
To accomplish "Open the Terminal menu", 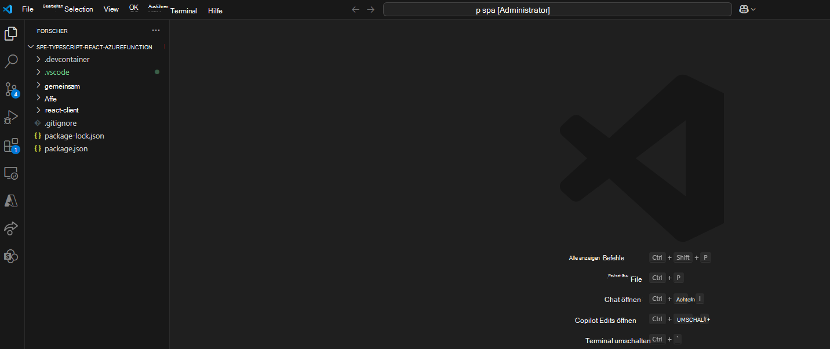I will tap(184, 10).
